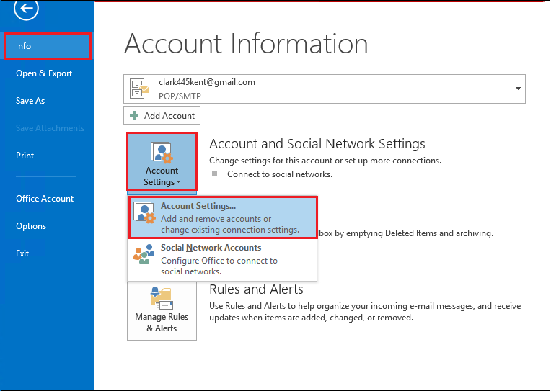Click the mailbox icon beside clark445kent@gmail.com
The image size is (551, 391).
coord(139,89)
